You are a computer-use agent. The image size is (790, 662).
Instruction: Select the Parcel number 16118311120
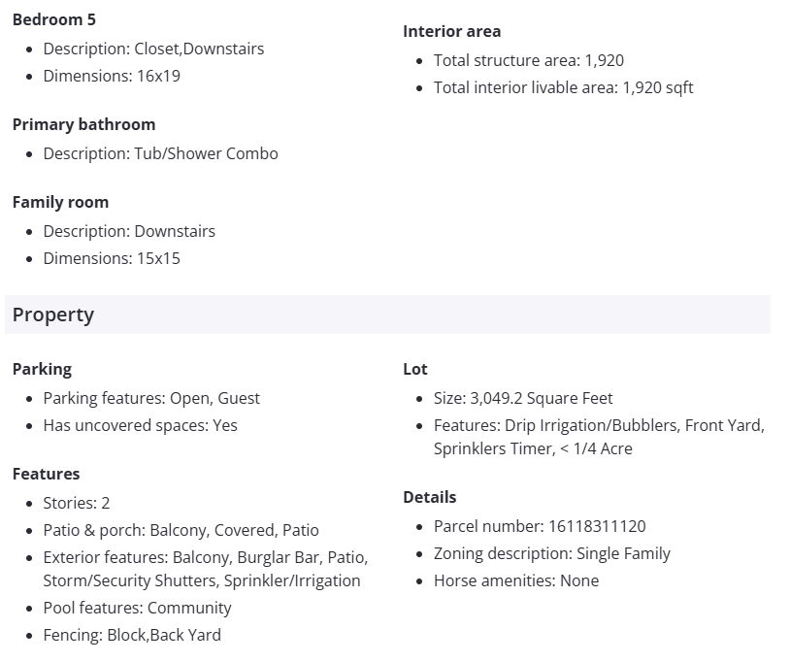pyautogui.click(x=540, y=526)
